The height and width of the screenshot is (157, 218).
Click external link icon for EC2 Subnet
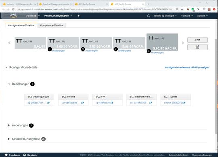(184, 103)
